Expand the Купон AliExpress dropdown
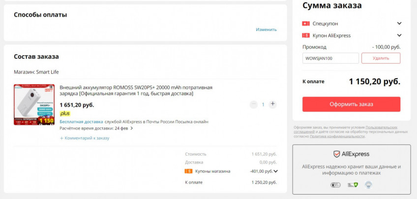Image resolution: width=417 pixels, height=199 pixels. pos(399,35)
